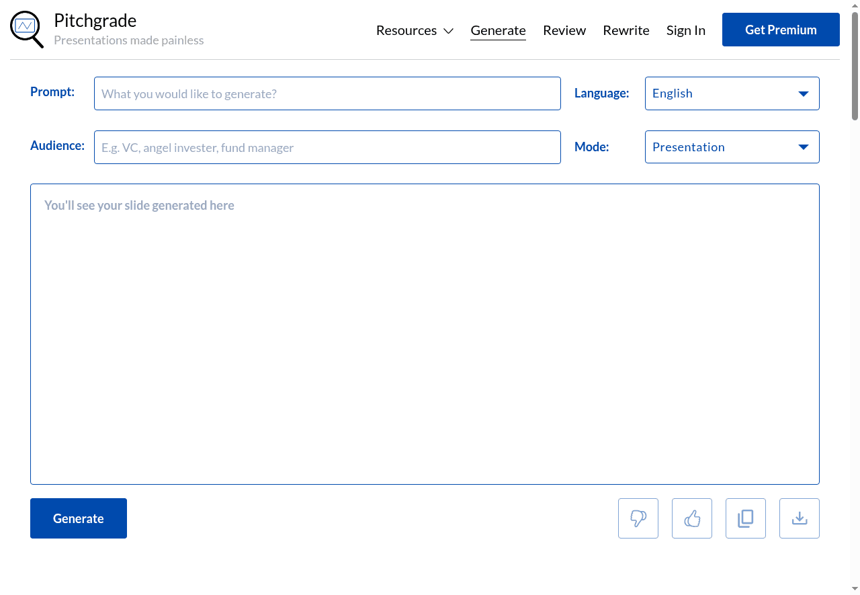The height and width of the screenshot is (595, 860).
Task: Click the Language dropdown arrow
Action: (803, 93)
